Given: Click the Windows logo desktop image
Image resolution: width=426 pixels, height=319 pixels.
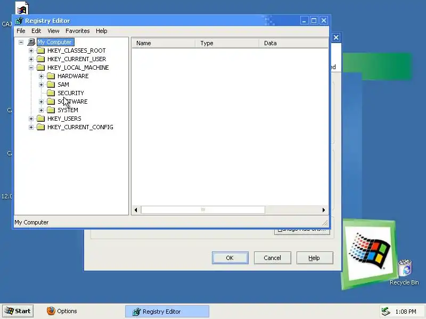Looking at the screenshot, I should [368, 254].
